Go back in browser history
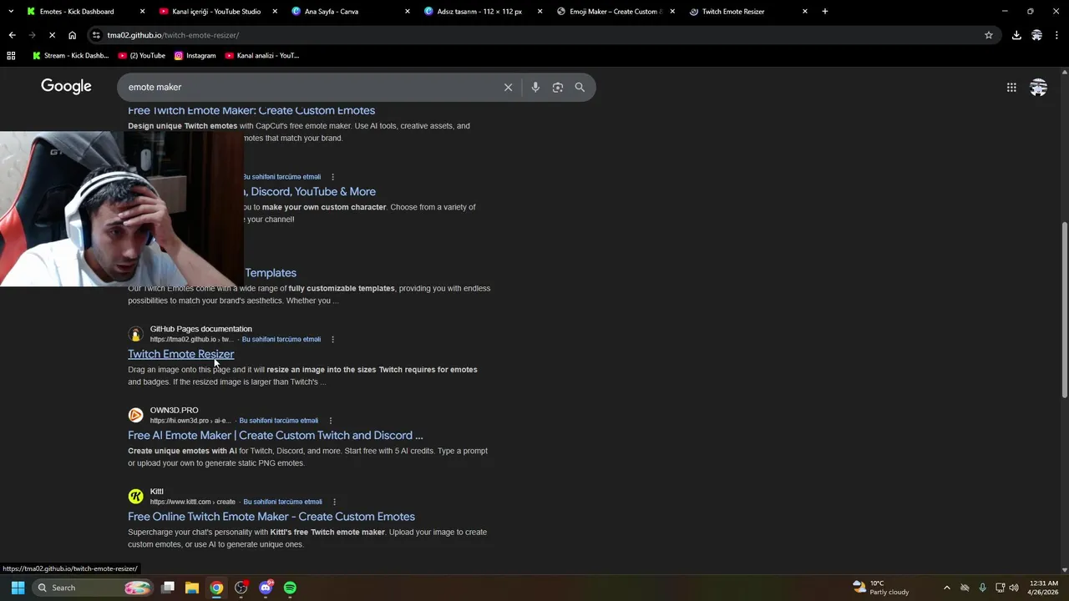 click(x=12, y=35)
